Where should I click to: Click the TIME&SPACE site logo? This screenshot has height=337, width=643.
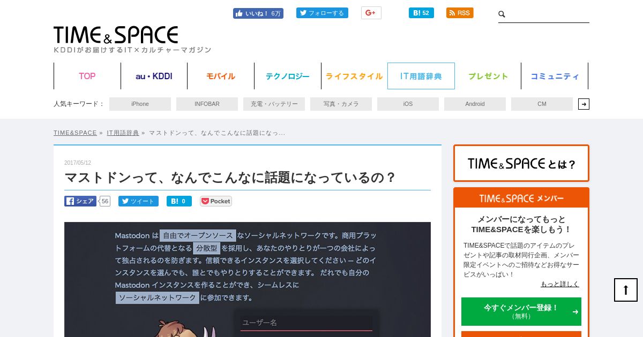[x=116, y=35]
